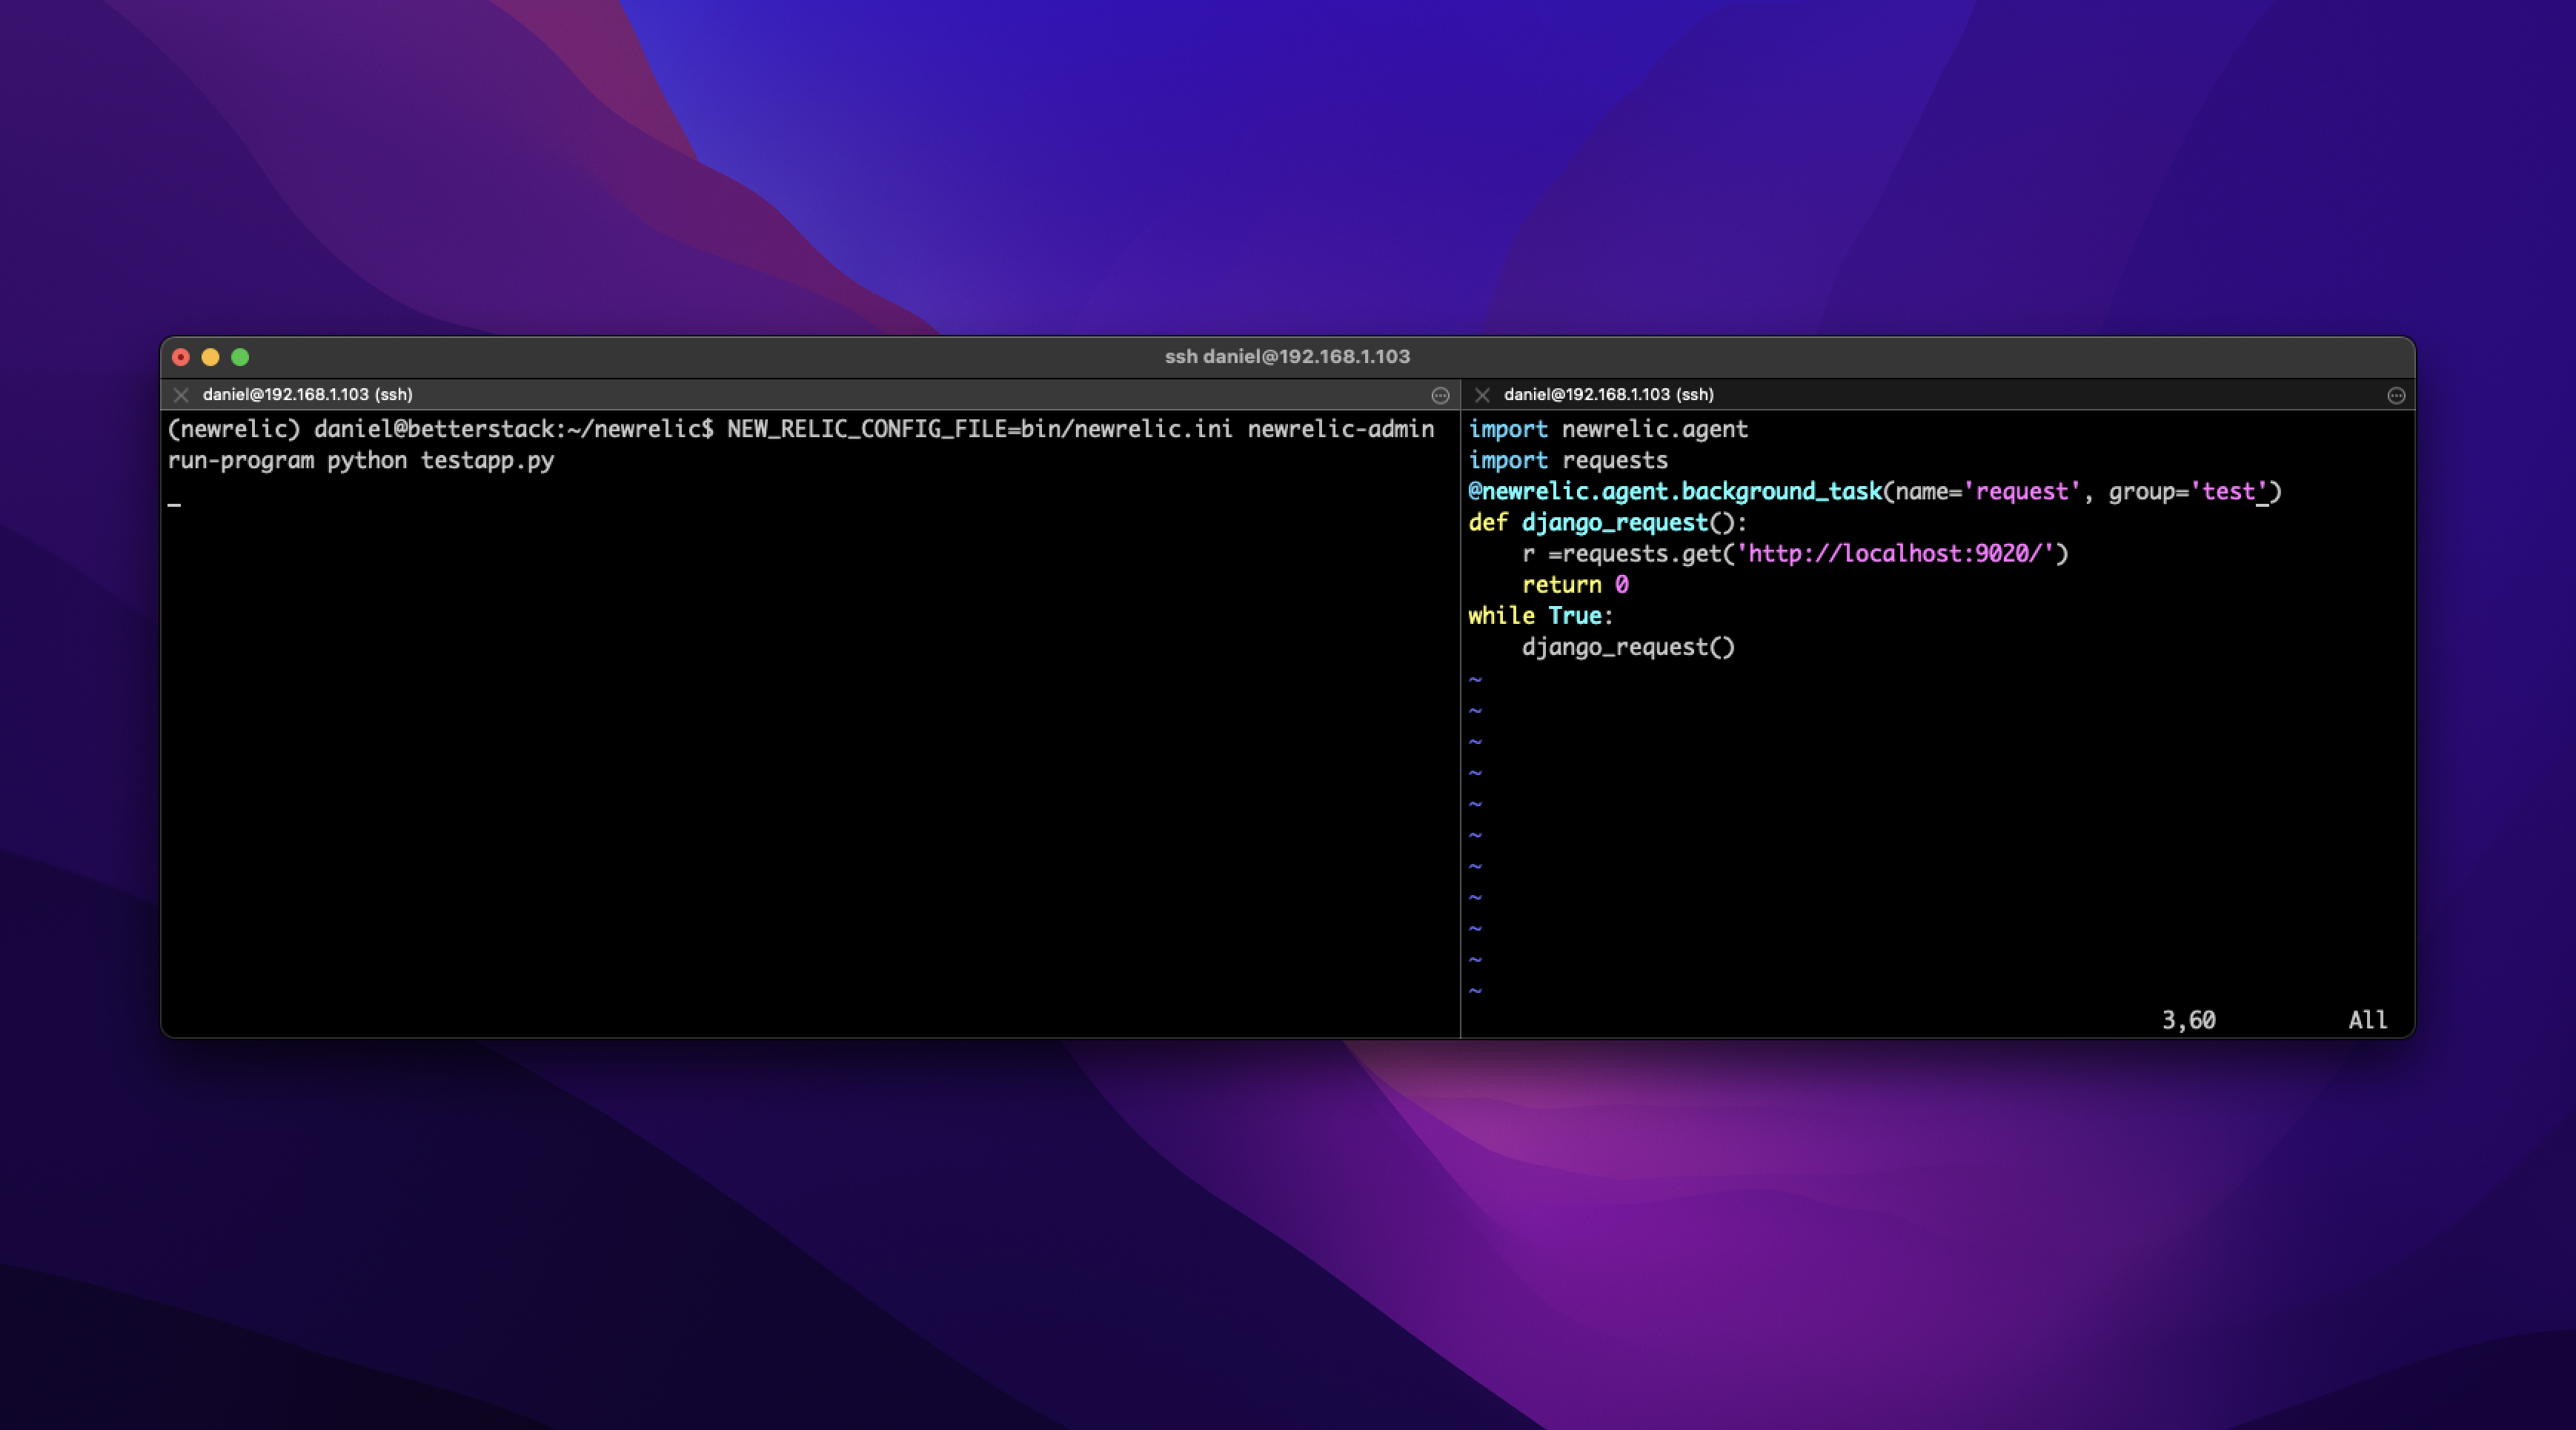
Task: Click the All indicator in vim status bar
Action: click(x=2367, y=1019)
